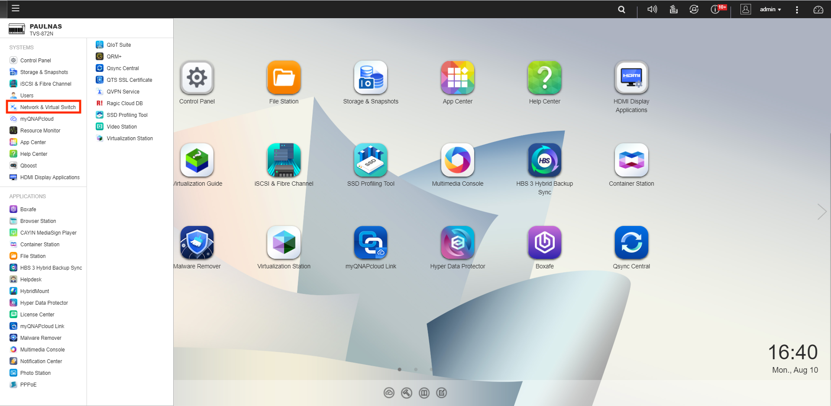Open the three-dot more options menu
Screen dimensions: 831x406
point(797,10)
